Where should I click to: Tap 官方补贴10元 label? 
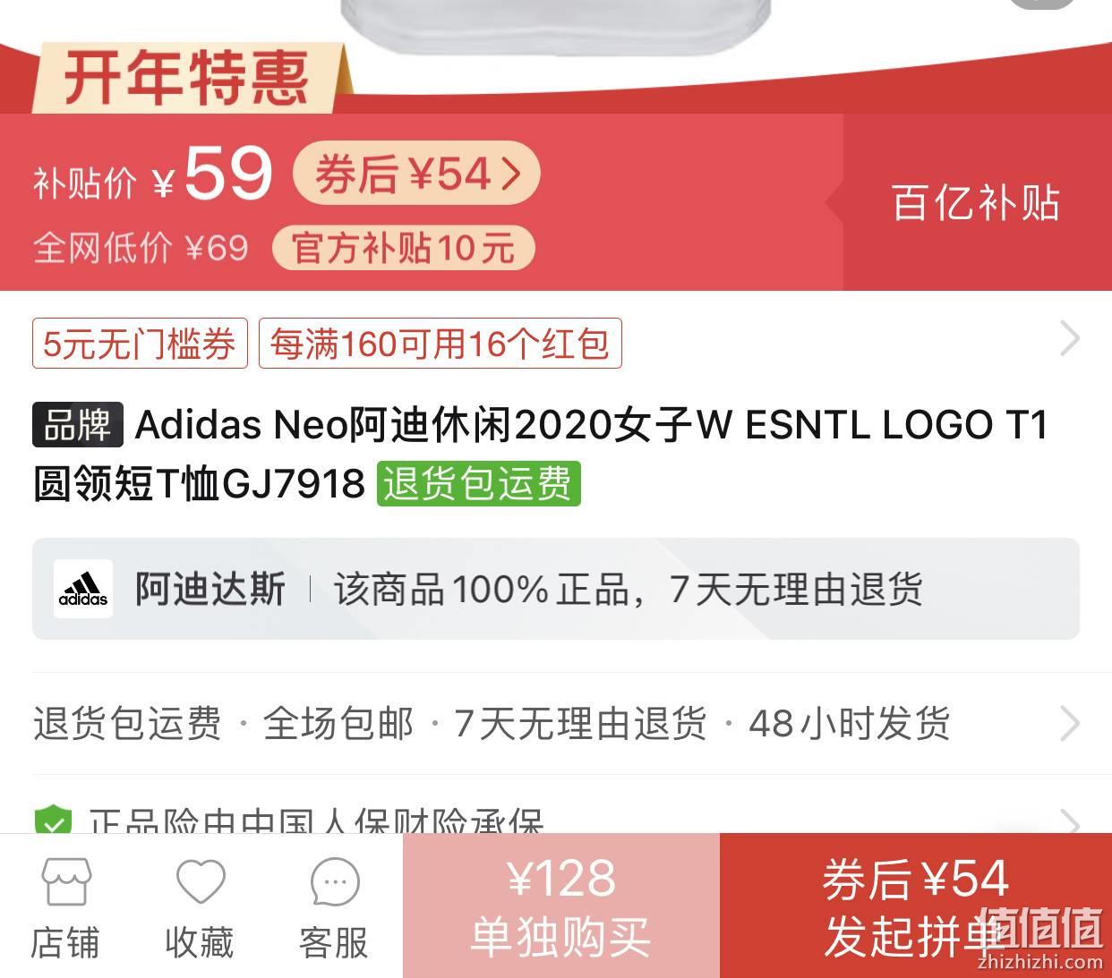(404, 248)
